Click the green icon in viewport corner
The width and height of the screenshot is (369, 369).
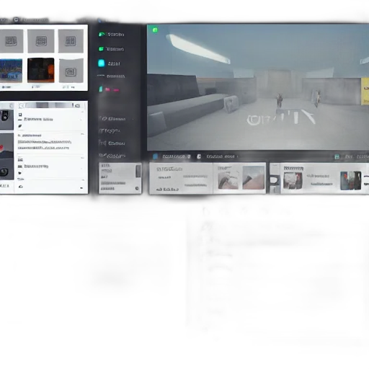155,30
